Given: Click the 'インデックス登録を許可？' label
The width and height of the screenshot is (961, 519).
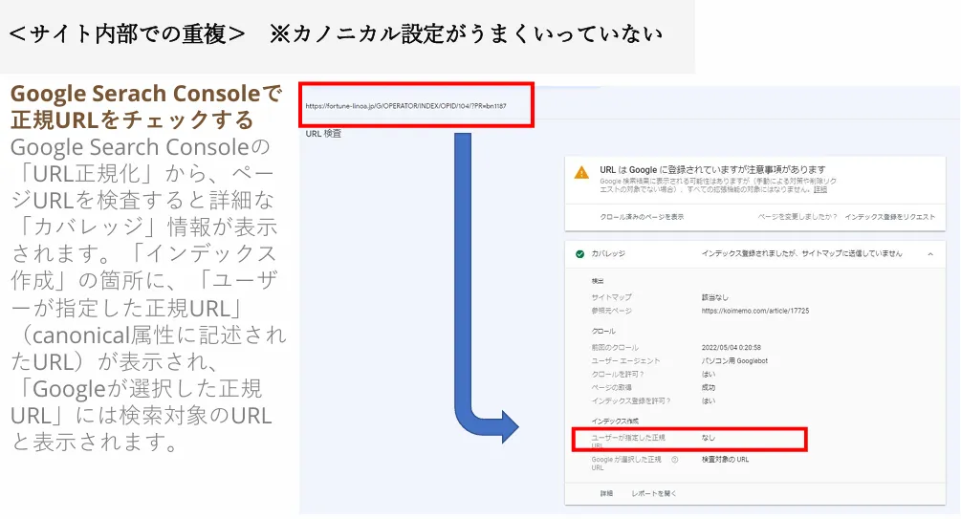Looking at the screenshot, I should coord(631,400).
